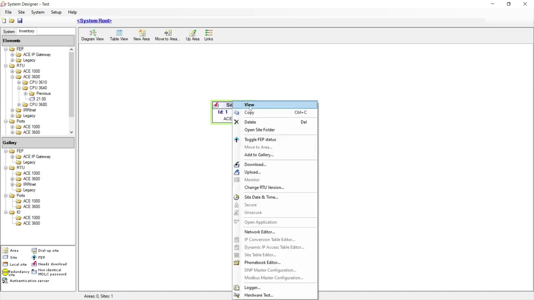
Task: Open the Help menu
Action: pyautogui.click(x=72, y=12)
